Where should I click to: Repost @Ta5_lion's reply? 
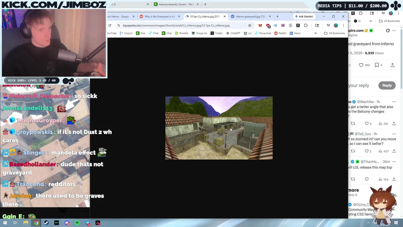(x=353, y=151)
